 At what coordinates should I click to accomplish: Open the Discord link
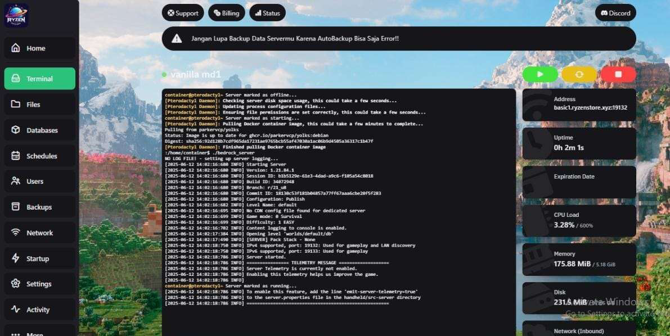pos(615,13)
